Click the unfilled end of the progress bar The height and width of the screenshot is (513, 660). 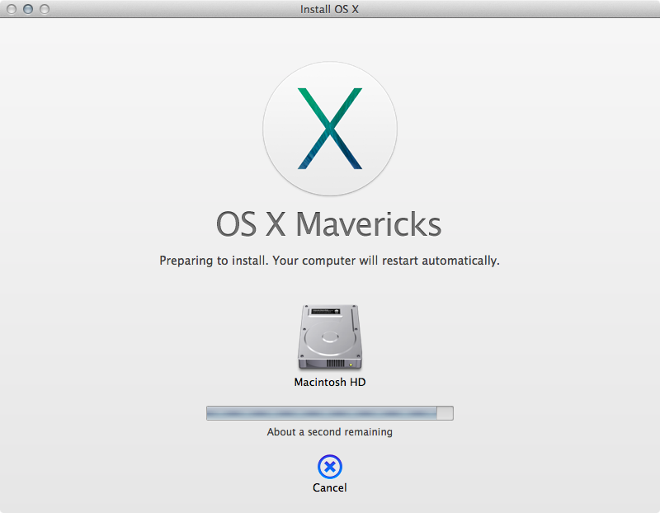click(x=443, y=412)
